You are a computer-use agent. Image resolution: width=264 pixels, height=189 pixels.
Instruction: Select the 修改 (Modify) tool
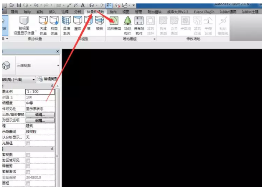[4, 26]
